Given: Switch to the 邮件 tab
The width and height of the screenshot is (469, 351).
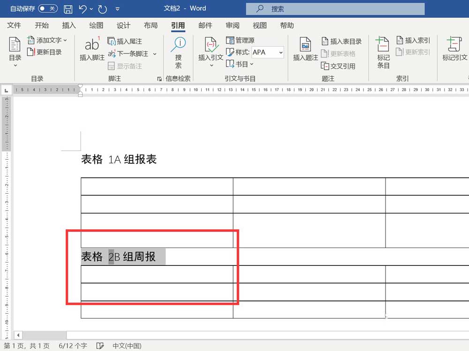Looking at the screenshot, I should click(205, 25).
